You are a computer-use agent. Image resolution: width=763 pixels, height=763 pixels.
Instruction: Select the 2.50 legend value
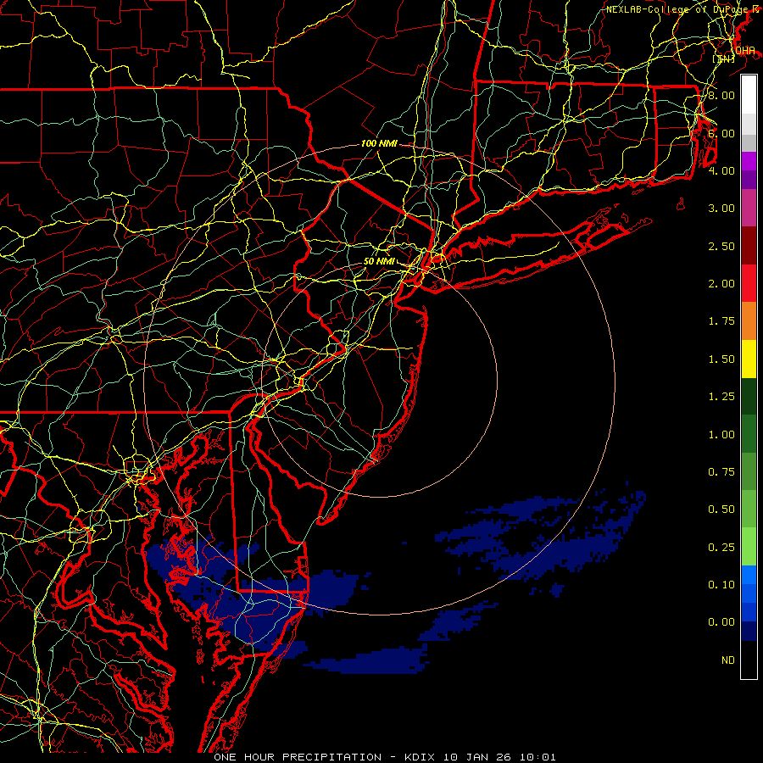coord(721,246)
